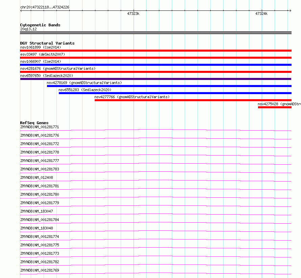Click the purple bar for nsv6597650

point(156,79)
